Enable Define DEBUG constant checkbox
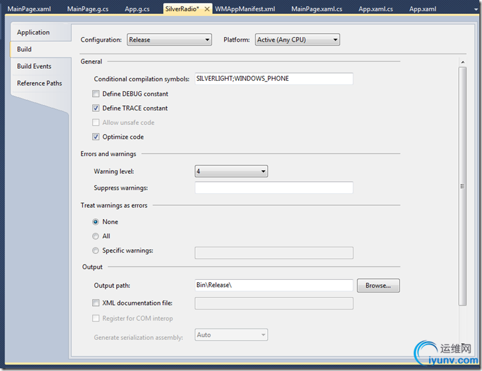Viewport: 482px width, 371px height. [x=96, y=93]
